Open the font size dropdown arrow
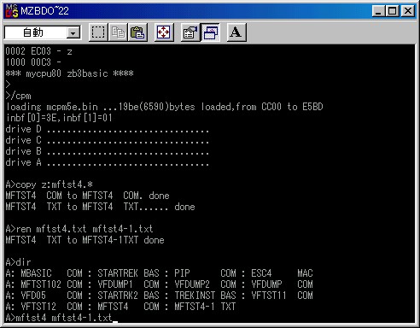 [73, 33]
